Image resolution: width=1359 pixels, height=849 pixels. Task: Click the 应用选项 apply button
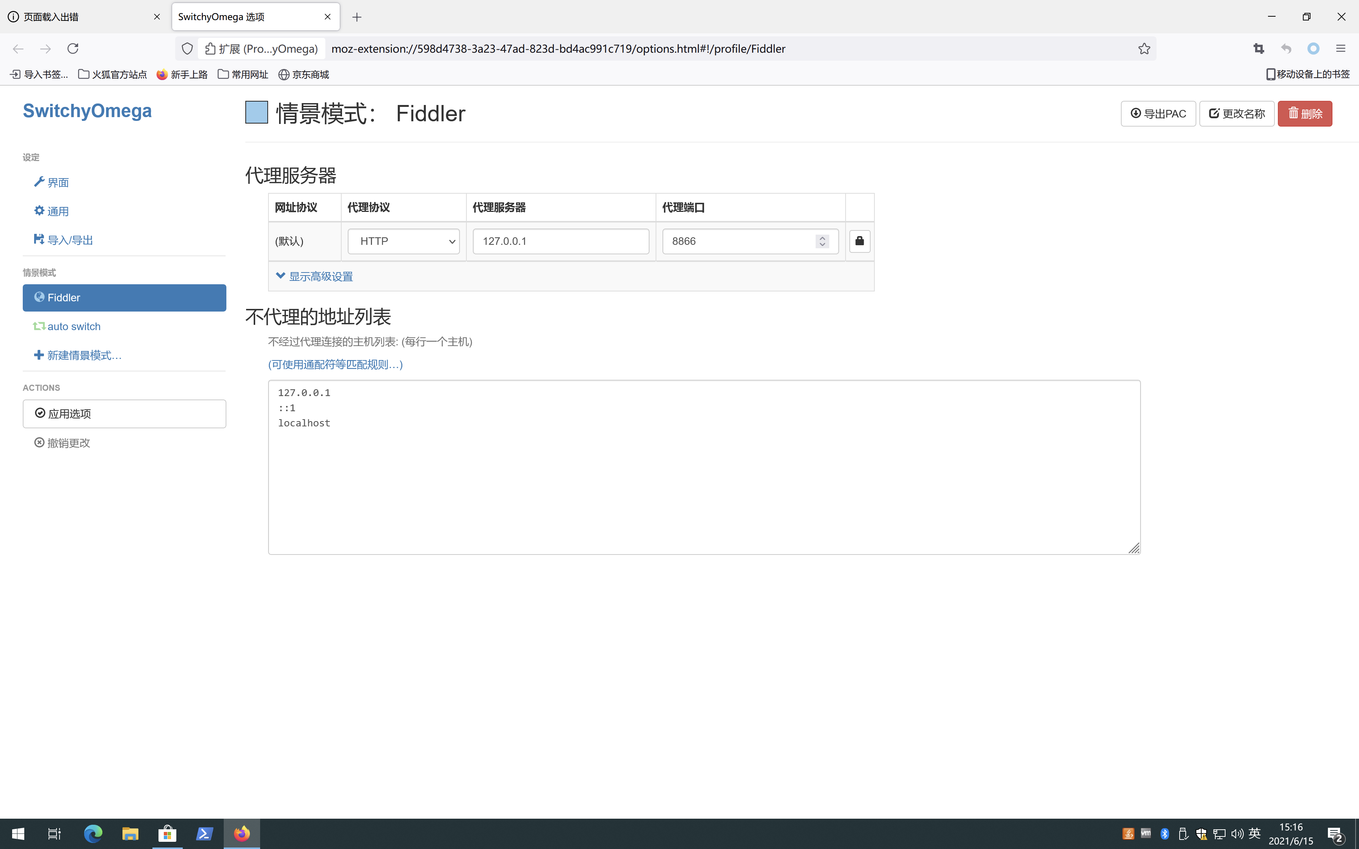click(x=124, y=414)
